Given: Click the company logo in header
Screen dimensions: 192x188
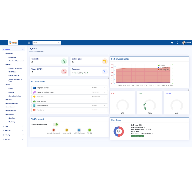Looking at the screenshot, I should pos(13,43).
